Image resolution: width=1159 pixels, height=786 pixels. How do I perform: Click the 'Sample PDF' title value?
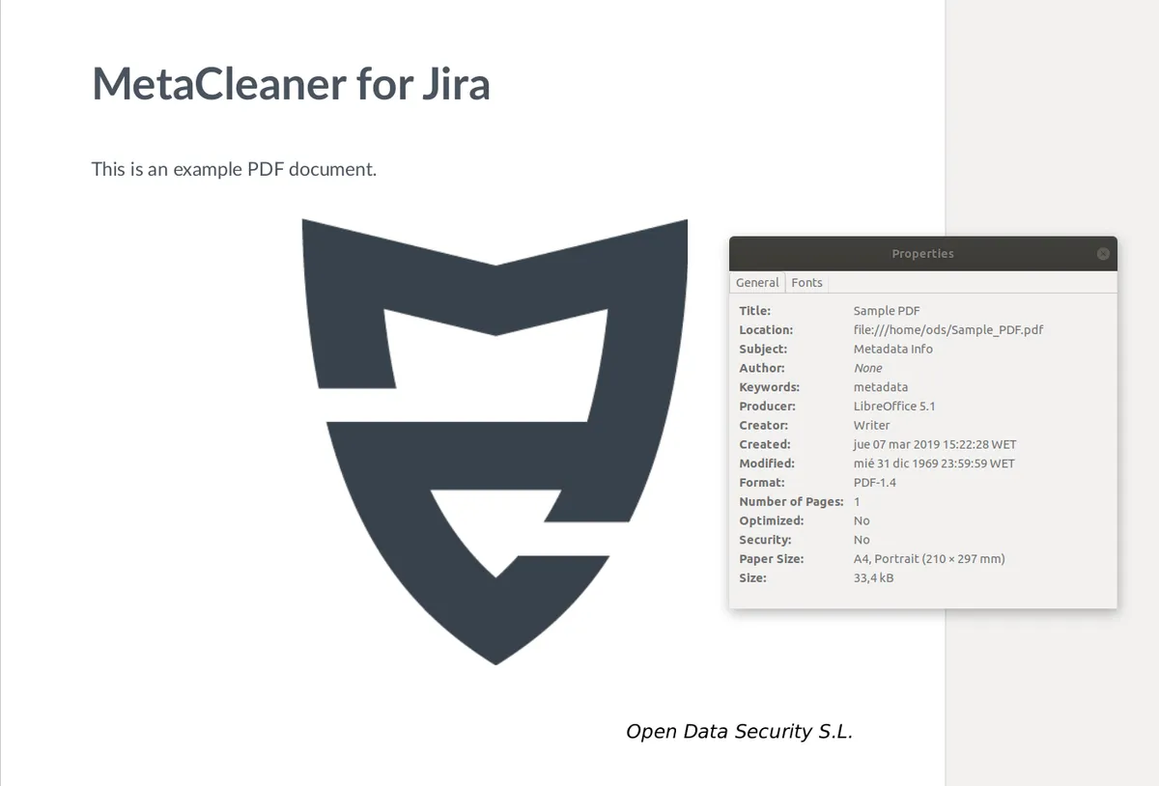pyautogui.click(x=887, y=311)
